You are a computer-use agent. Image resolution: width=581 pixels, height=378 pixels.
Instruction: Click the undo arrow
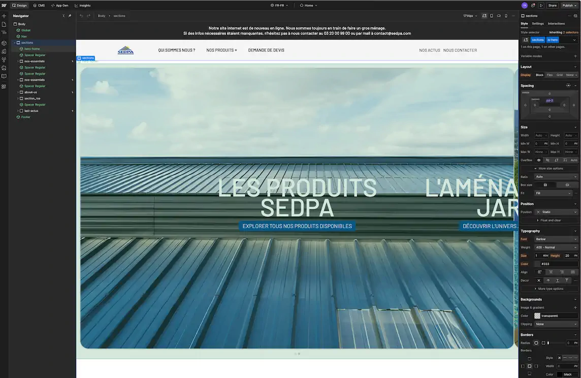point(81,16)
